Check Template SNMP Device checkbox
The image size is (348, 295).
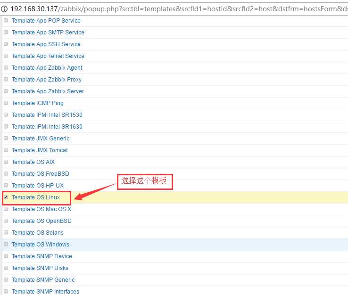(x=6, y=256)
